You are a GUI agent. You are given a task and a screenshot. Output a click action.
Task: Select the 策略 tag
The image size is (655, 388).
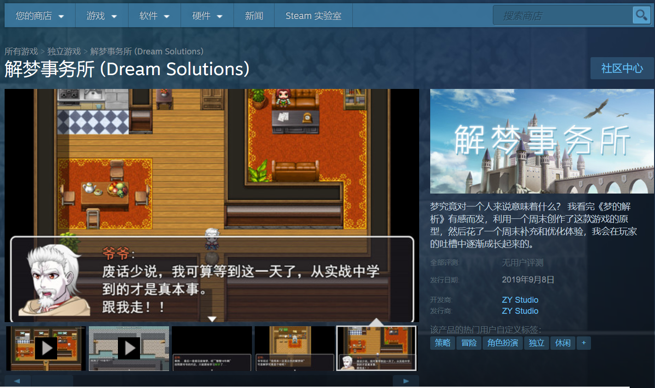coord(443,343)
